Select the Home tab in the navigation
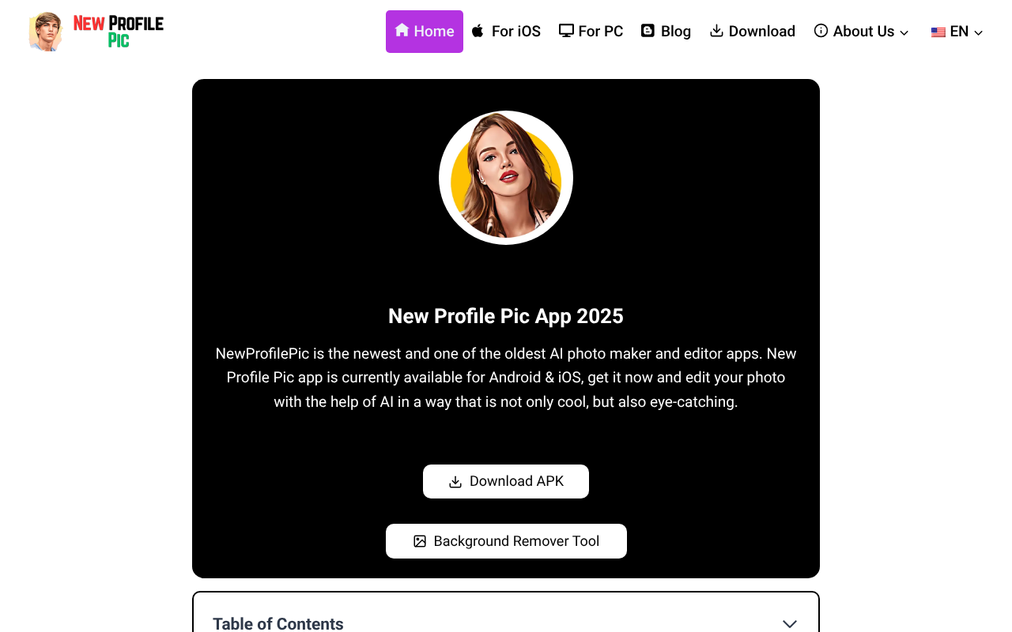 (425, 31)
